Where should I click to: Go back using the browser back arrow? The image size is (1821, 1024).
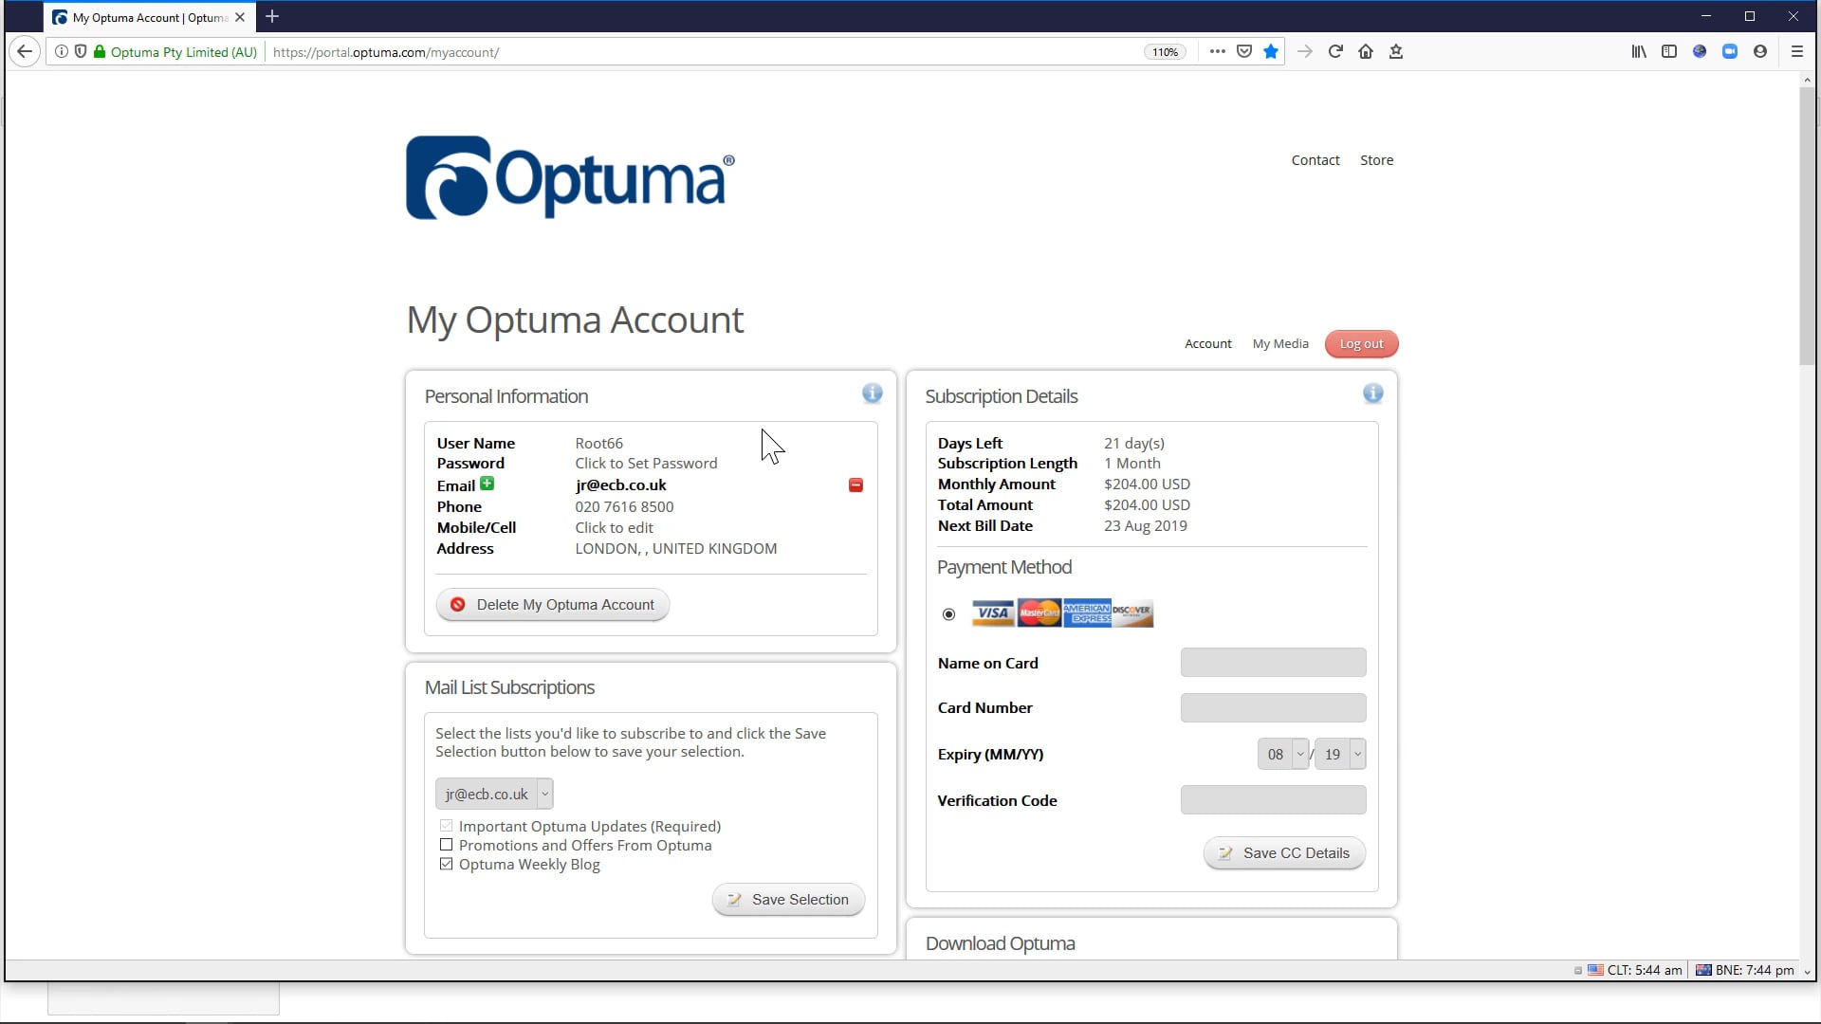tap(26, 51)
